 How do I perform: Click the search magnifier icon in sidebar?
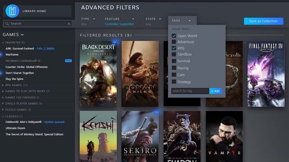tap(7, 23)
